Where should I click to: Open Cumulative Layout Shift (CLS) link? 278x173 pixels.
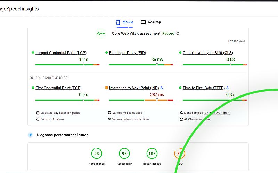pyautogui.click(x=208, y=53)
